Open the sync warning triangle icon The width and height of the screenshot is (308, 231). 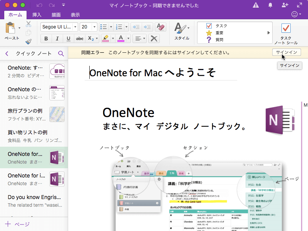[x=256, y=5]
